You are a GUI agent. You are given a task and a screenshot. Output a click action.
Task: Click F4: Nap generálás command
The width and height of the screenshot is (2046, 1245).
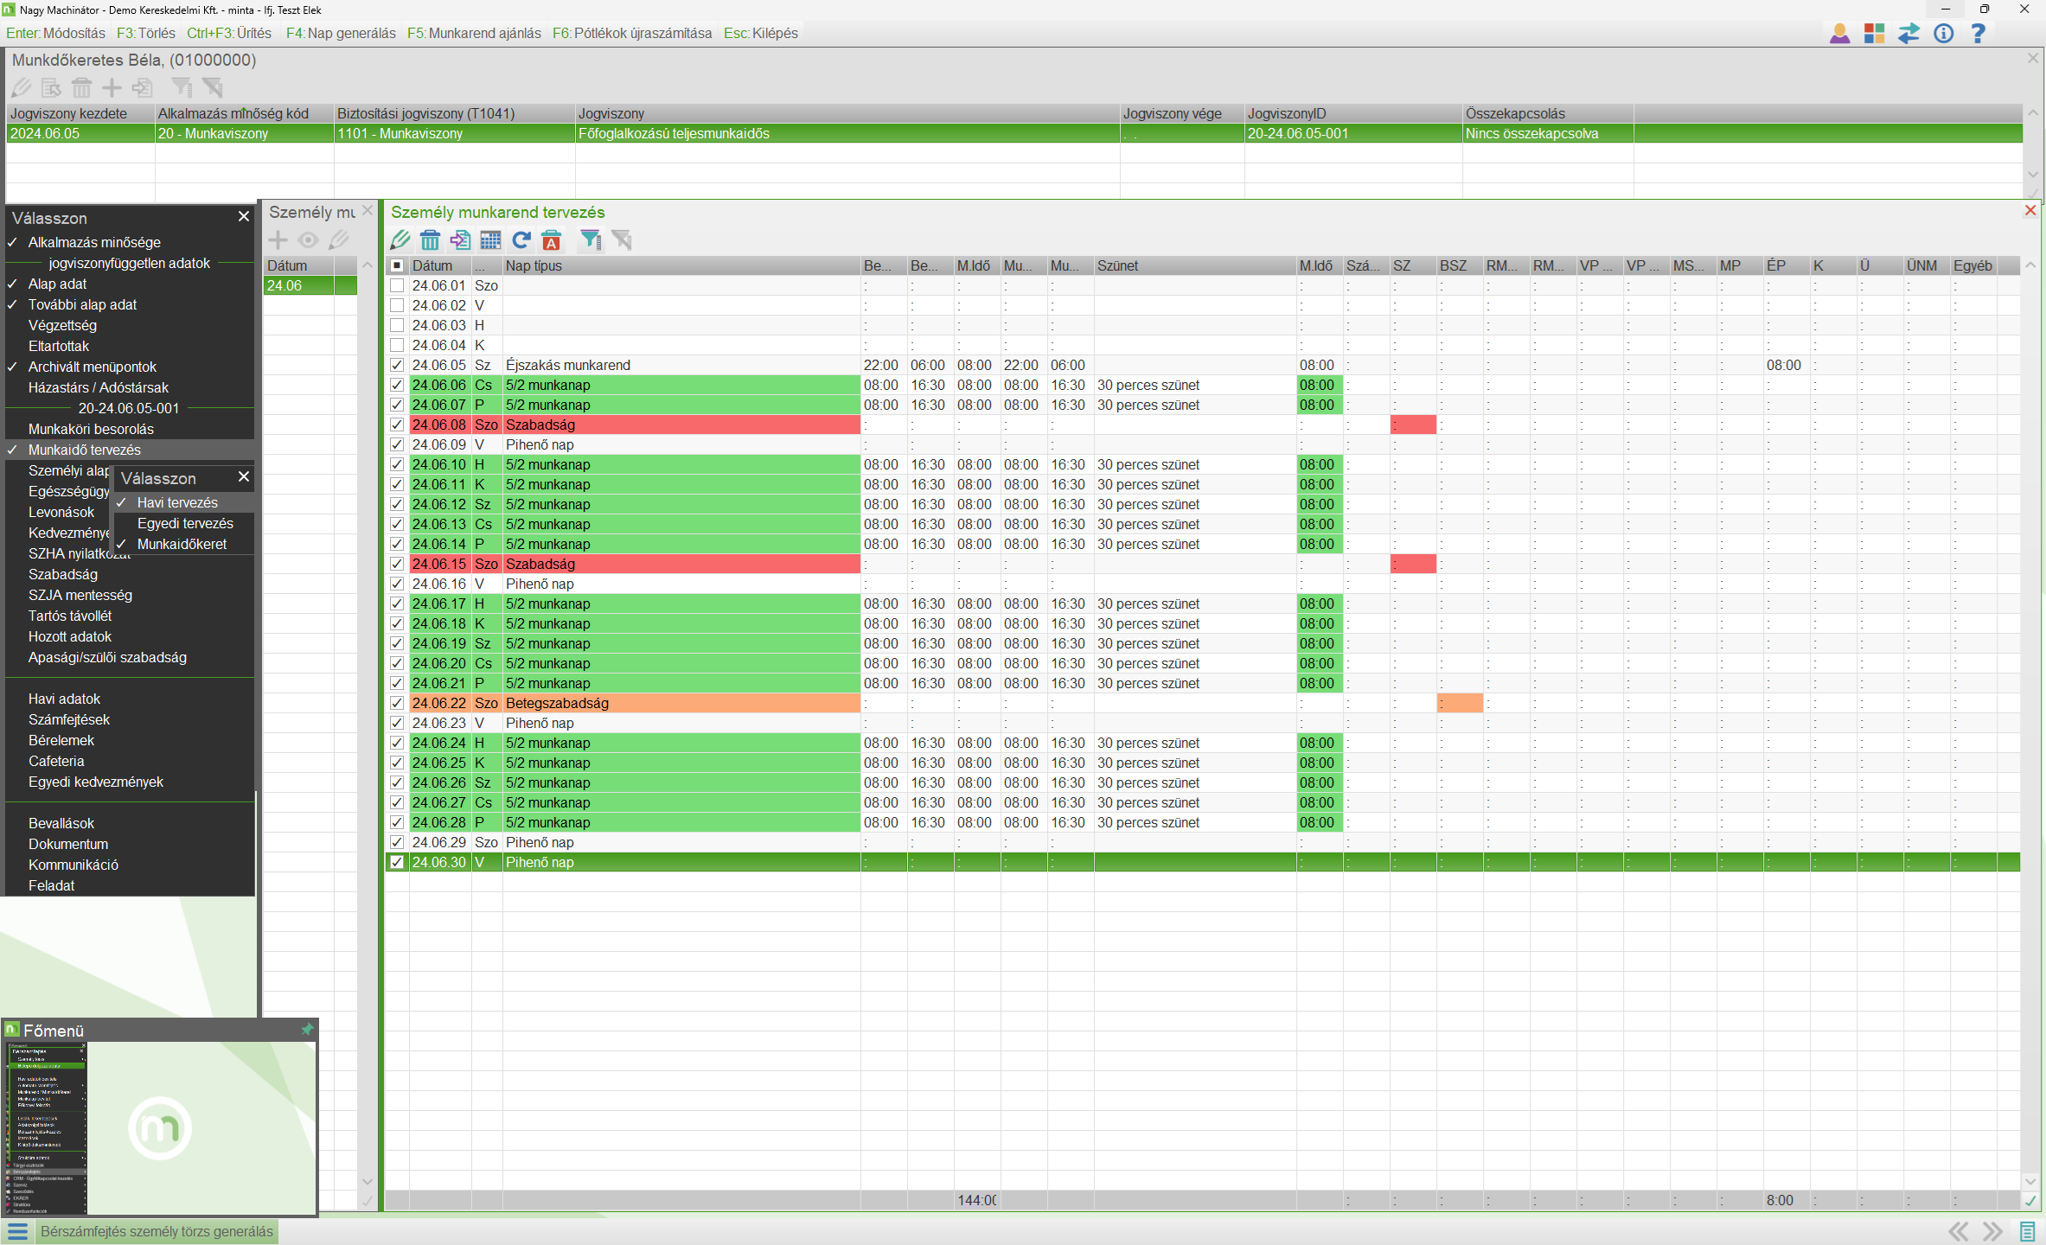[341, 33]
